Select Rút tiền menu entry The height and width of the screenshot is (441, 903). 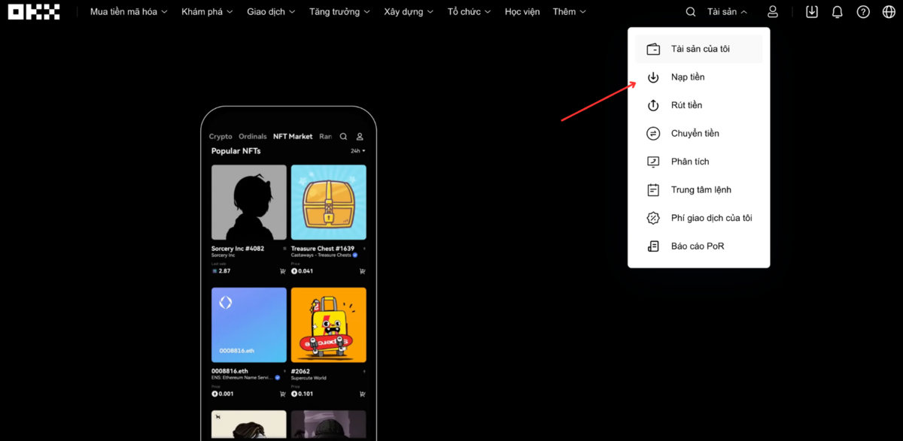[x=698, y=105]
